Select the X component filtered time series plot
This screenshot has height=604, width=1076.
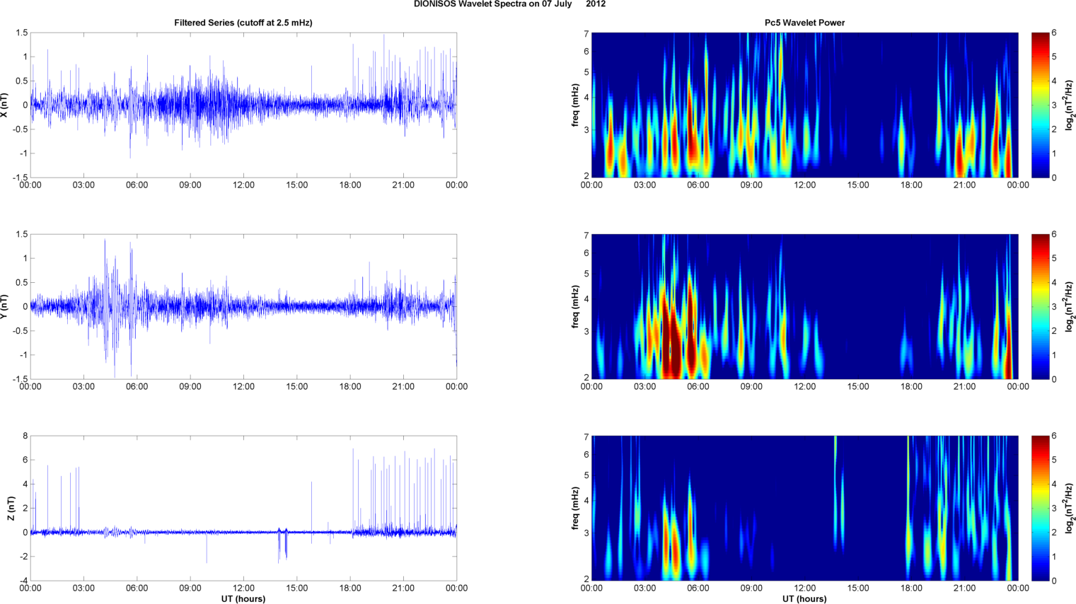click(243, 105)
